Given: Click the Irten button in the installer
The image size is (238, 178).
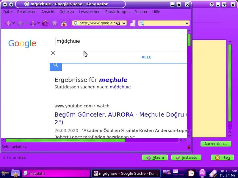Looking at the screenshot, I should 222,158.
